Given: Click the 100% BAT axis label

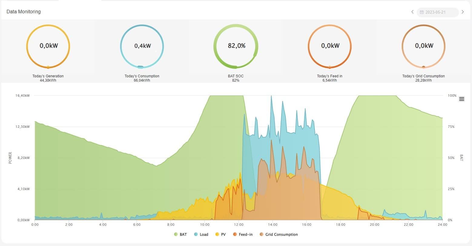Looking at the screenshot, I should (452, 95).
